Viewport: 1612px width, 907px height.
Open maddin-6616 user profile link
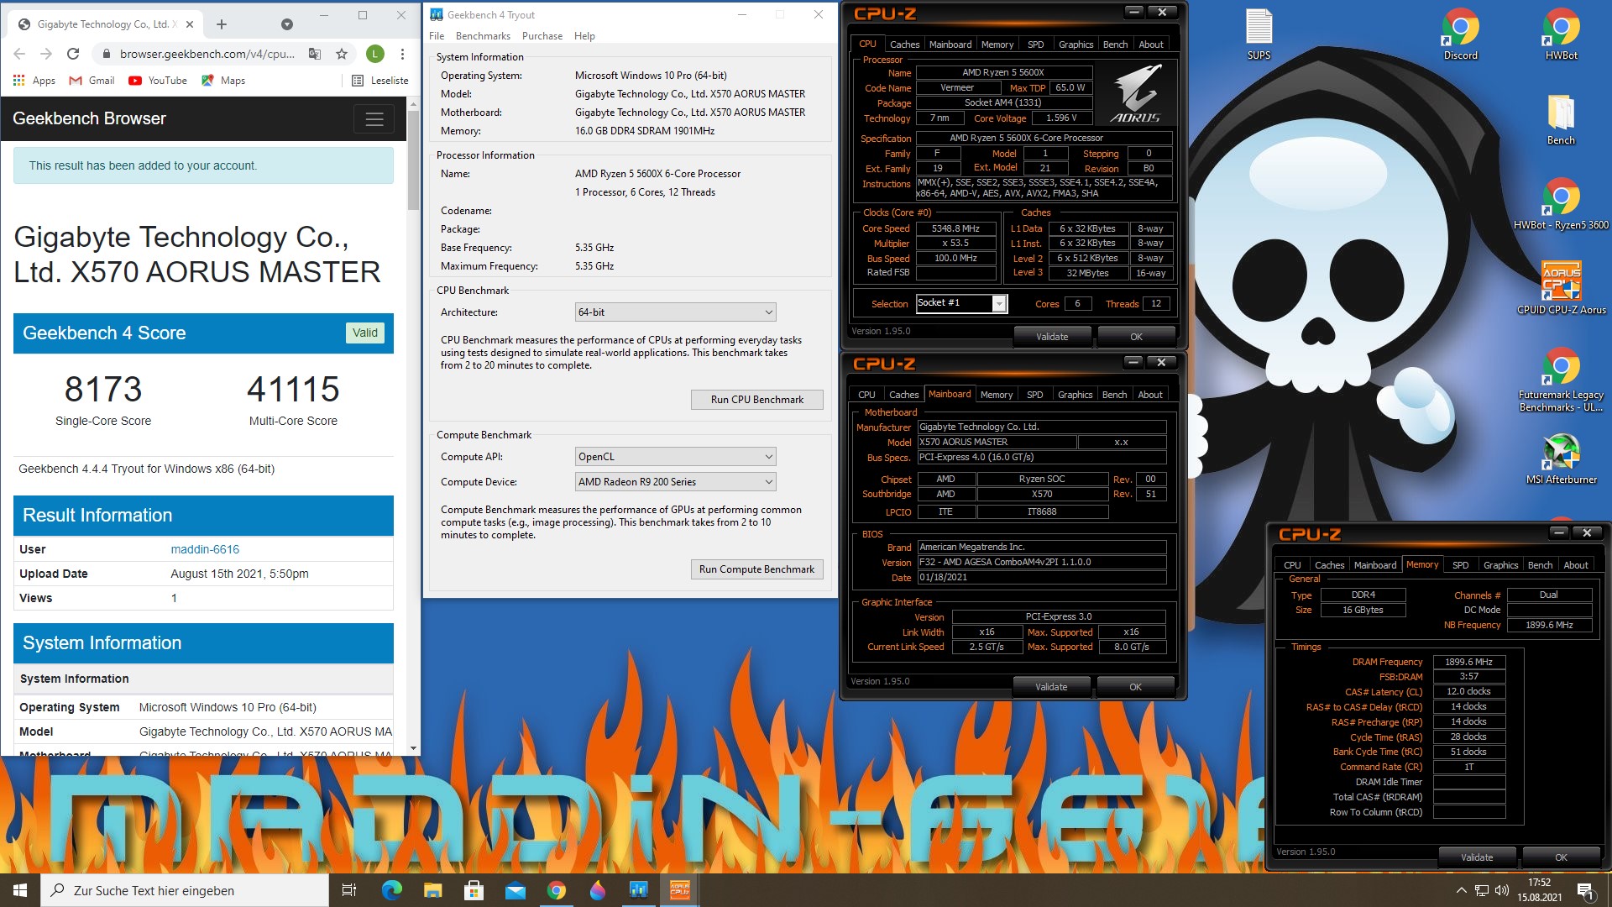point(205,549)
